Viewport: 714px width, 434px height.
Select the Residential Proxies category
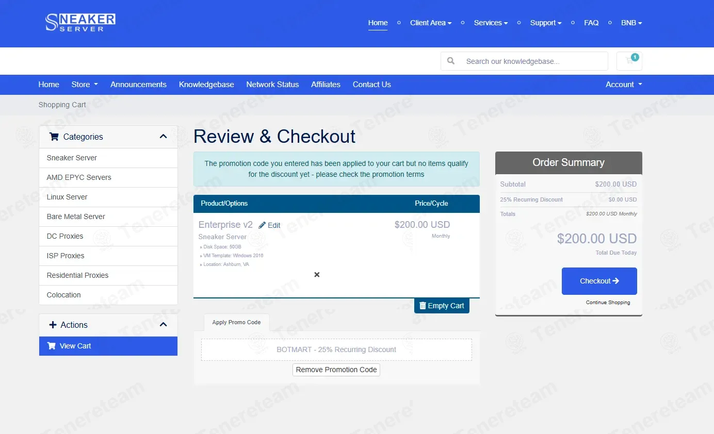(108, 275)
